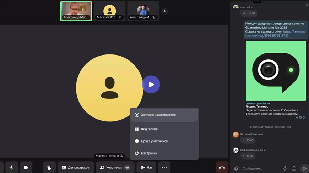
Task: Raise hand with the hand icon
Action: pyautogui.click(x=50, y=167)
